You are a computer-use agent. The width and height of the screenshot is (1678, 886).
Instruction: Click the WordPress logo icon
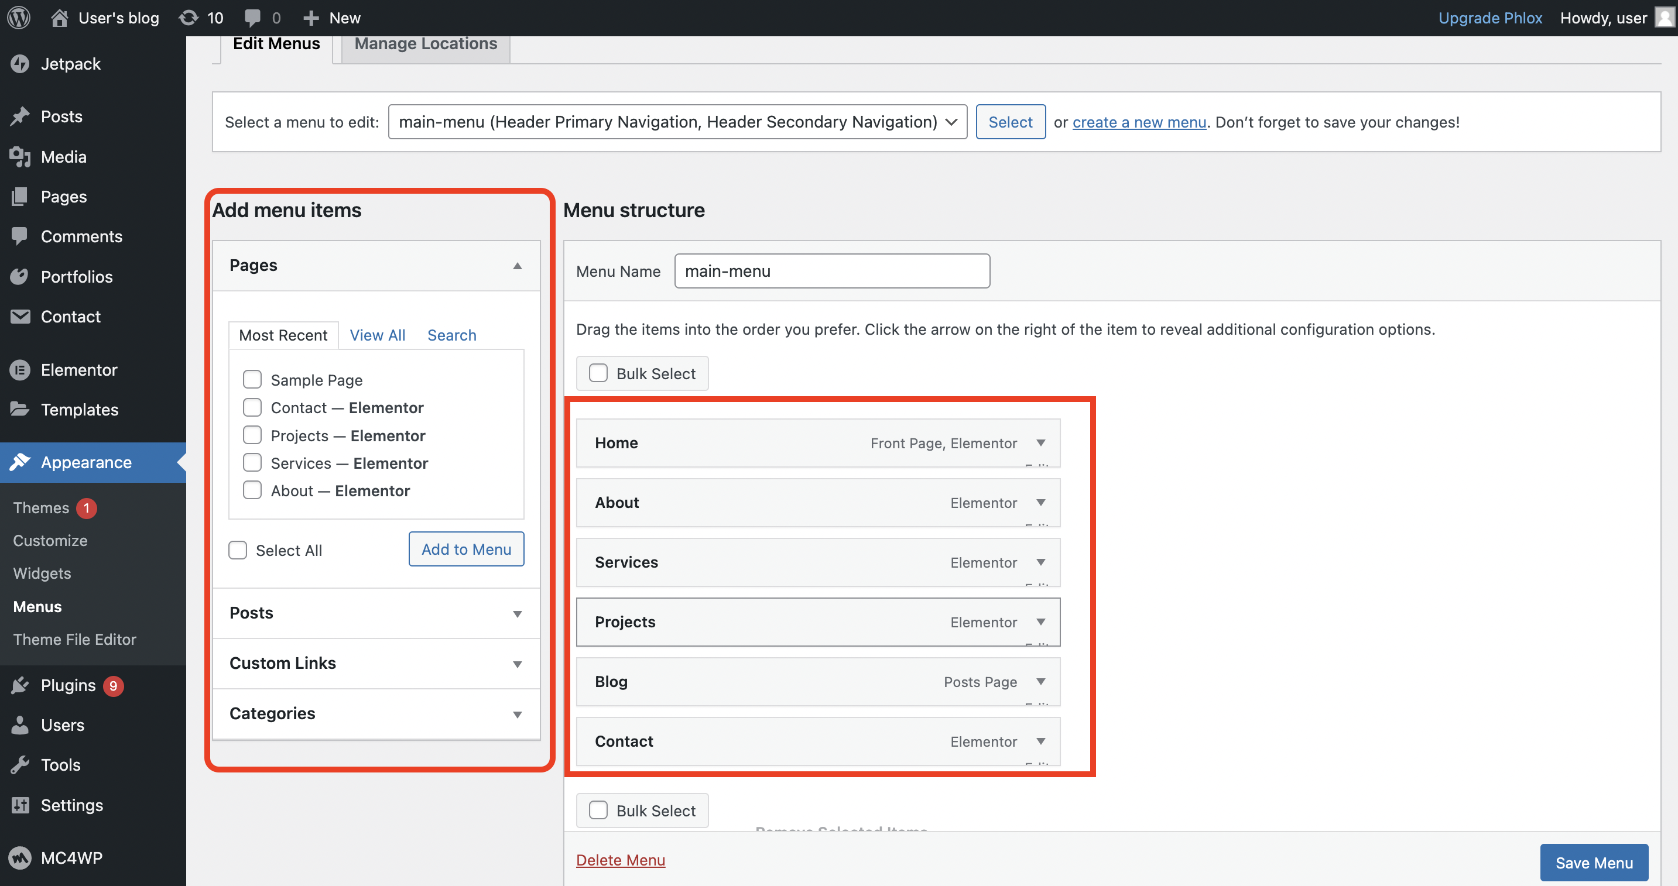19,18
